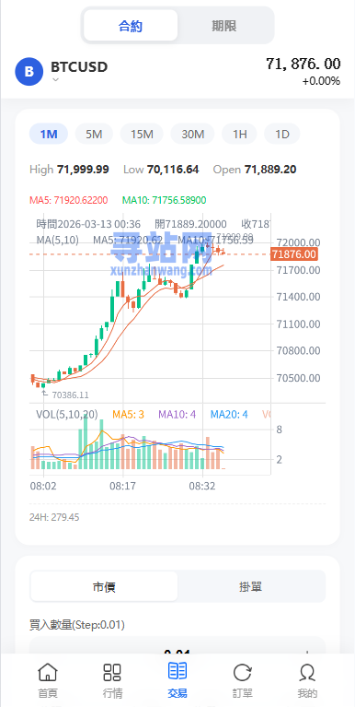Select the 30M timeframe

pyautogui.click(x=192, y=134)
